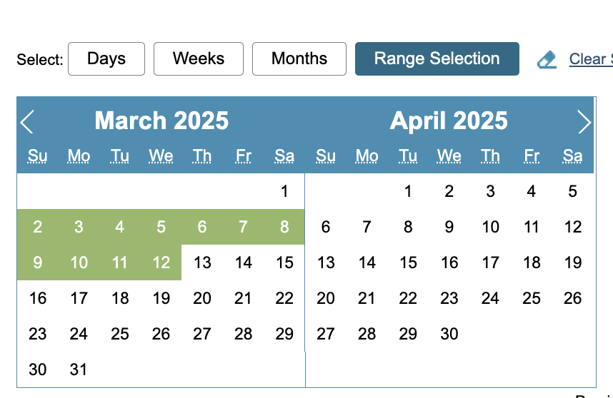Pick April 1 date cell
The width and height of the screenshot is (613, 398).
coord(408,191)
